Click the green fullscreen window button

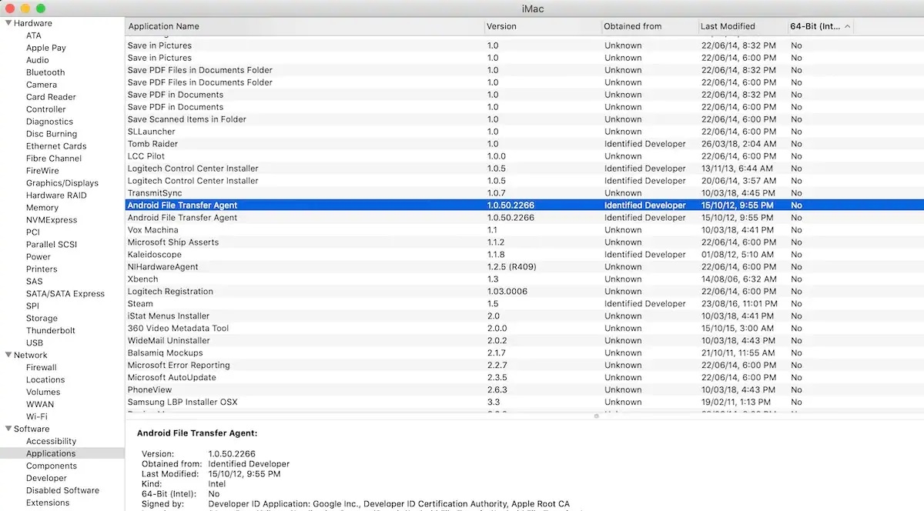[41, 8]
